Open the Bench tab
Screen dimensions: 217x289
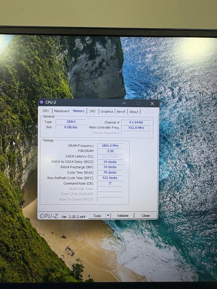[121, 111]
